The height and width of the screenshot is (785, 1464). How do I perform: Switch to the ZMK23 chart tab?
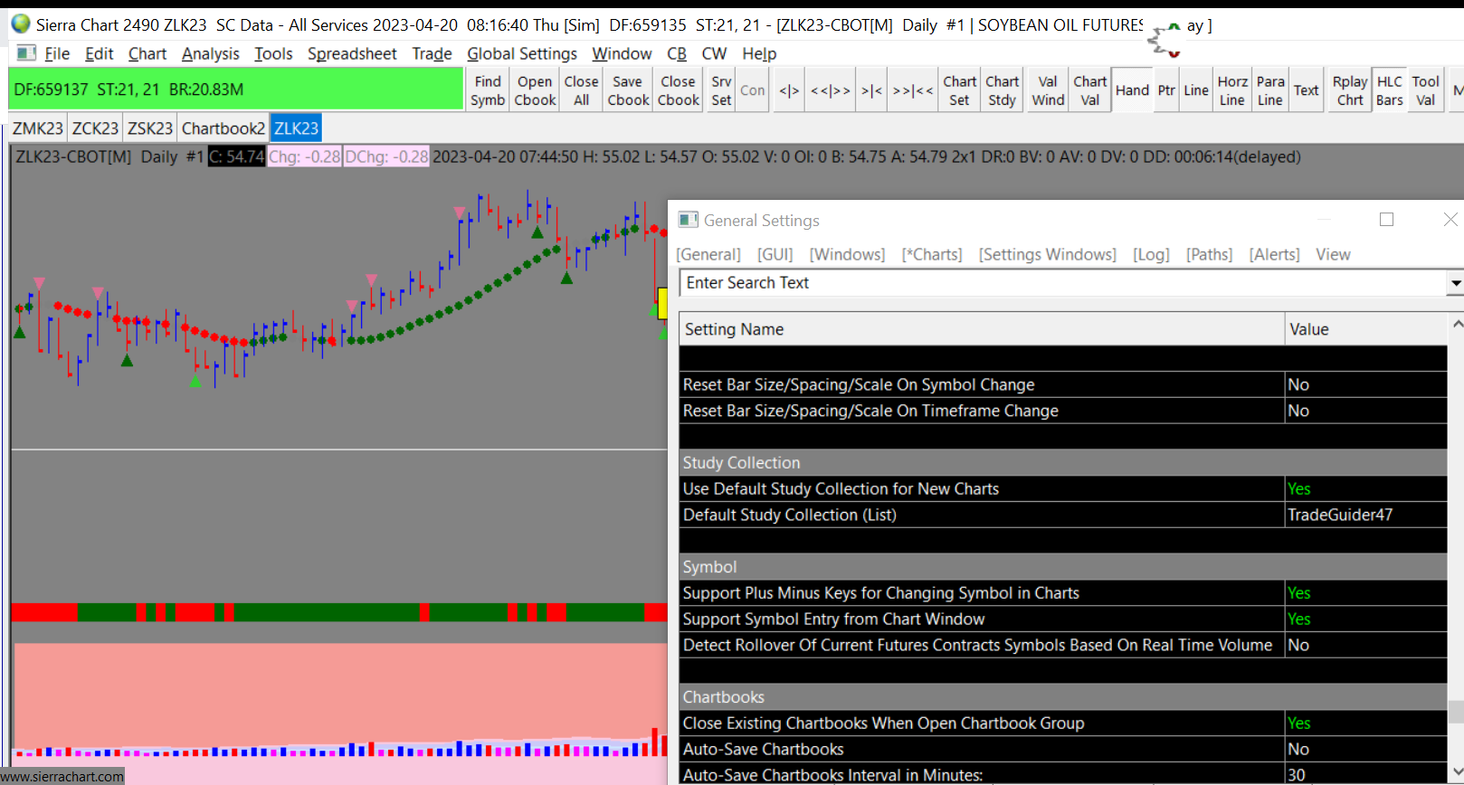pos(38,128)
